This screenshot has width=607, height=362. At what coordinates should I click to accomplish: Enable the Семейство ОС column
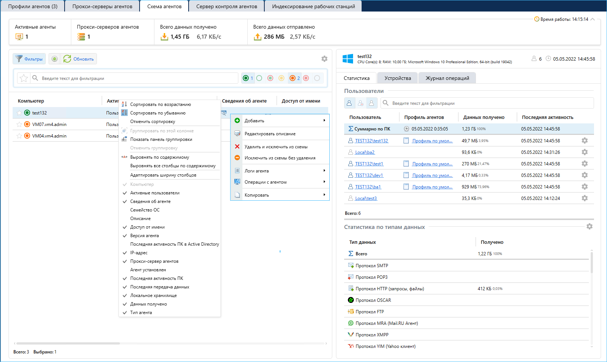[170, 210]
